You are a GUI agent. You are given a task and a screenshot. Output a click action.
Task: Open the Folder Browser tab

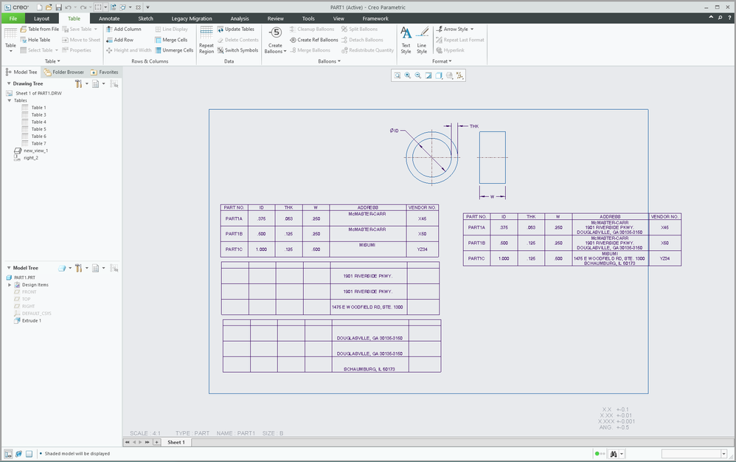point(64,72)
